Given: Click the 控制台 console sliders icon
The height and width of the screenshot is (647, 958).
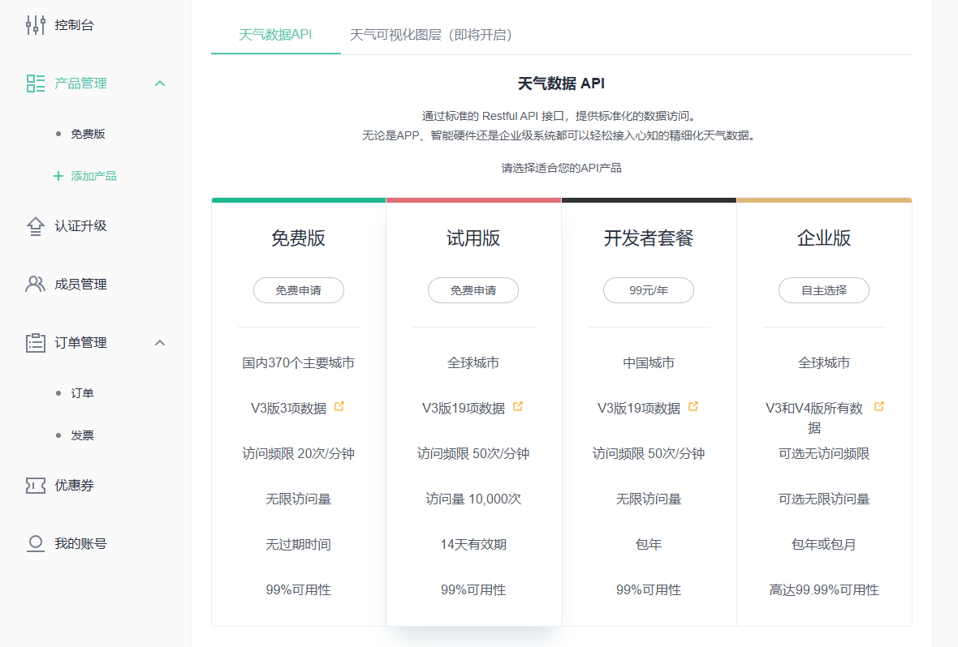Looking at the screenshot, I should point(35,25).
